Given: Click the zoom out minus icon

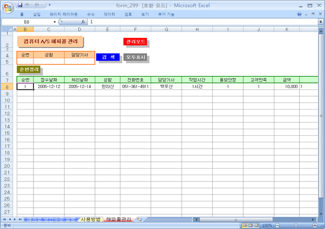Looking at the screenshot, I should pos(277,225).
